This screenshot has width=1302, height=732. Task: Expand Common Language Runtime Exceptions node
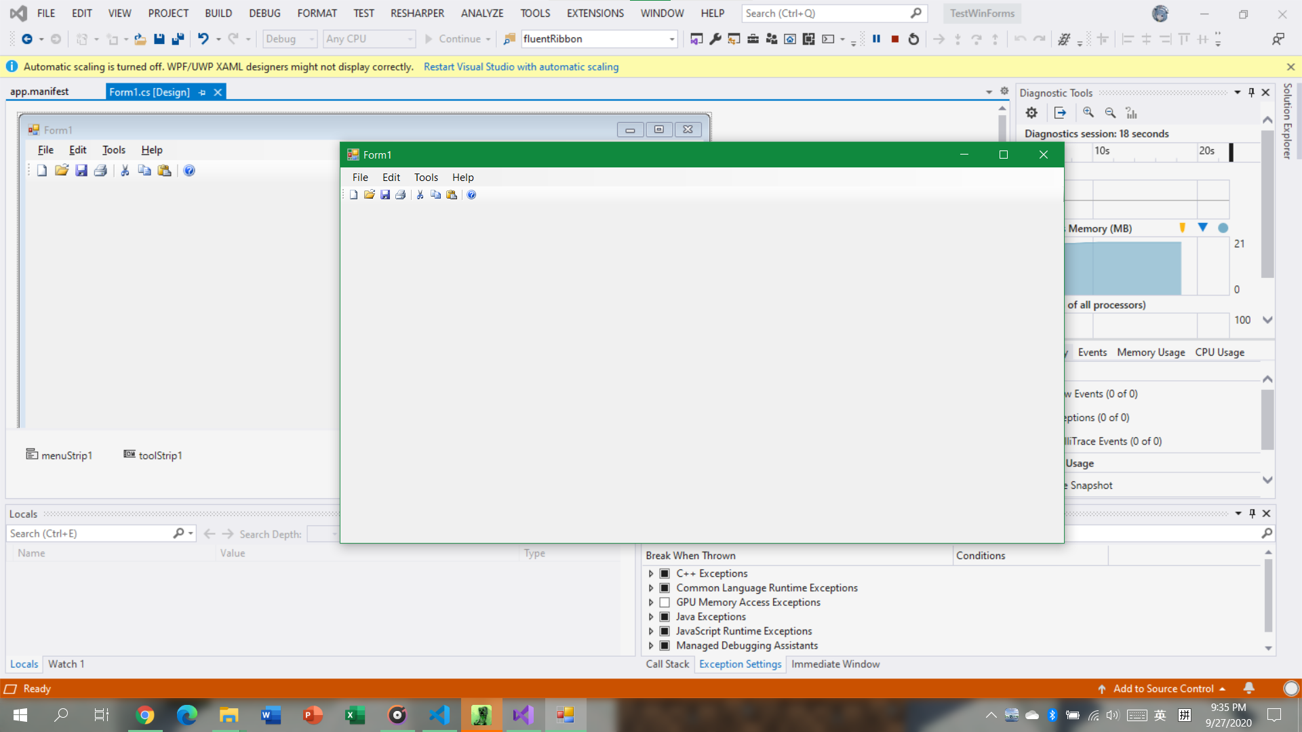(651, 588)
